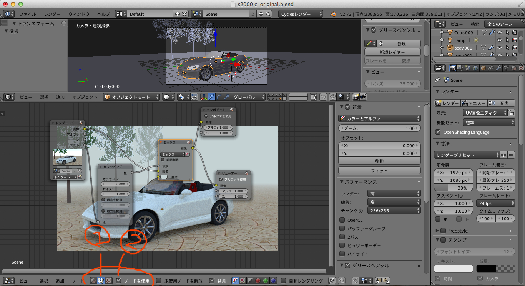Click the Object cube properties tab

(x=483, y=68)
